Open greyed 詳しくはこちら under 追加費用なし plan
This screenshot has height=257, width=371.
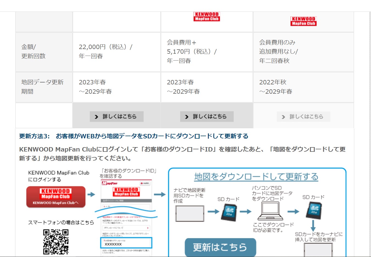coord(303,117)
